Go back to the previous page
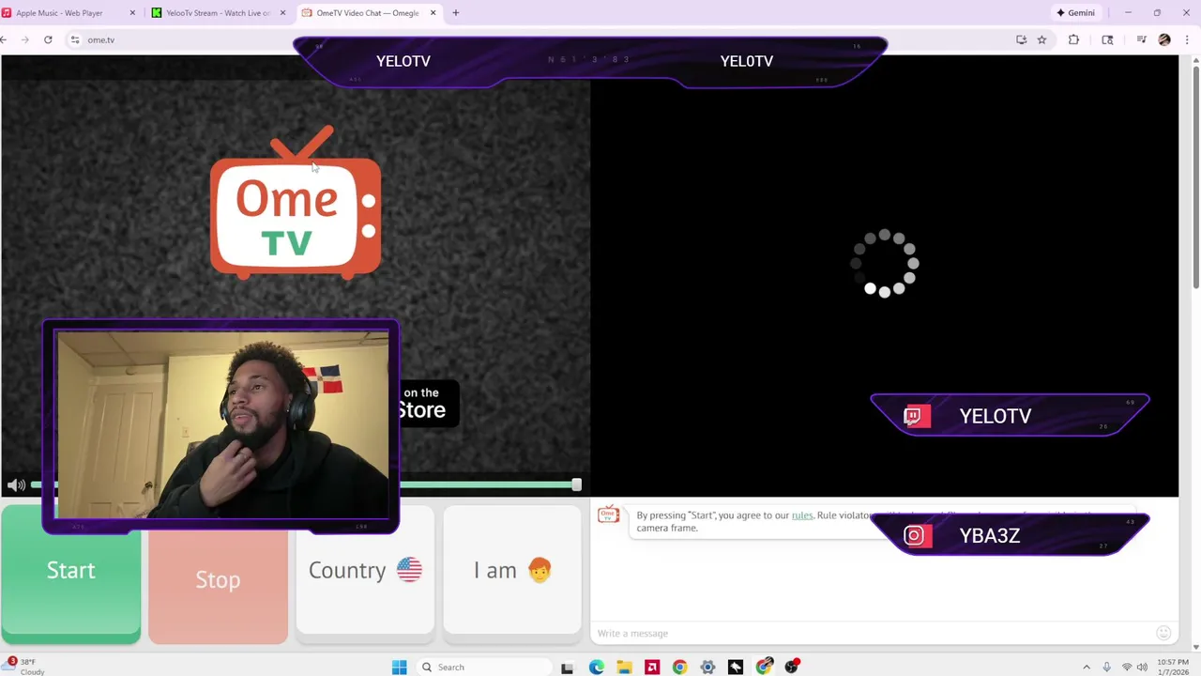Image resolution: width=1201 pixels, height=676 pixels. tap(5, 39)
